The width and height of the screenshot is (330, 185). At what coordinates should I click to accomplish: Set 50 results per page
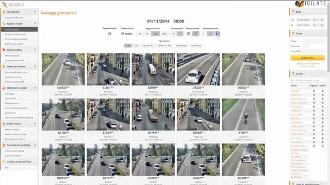[147, 33]
